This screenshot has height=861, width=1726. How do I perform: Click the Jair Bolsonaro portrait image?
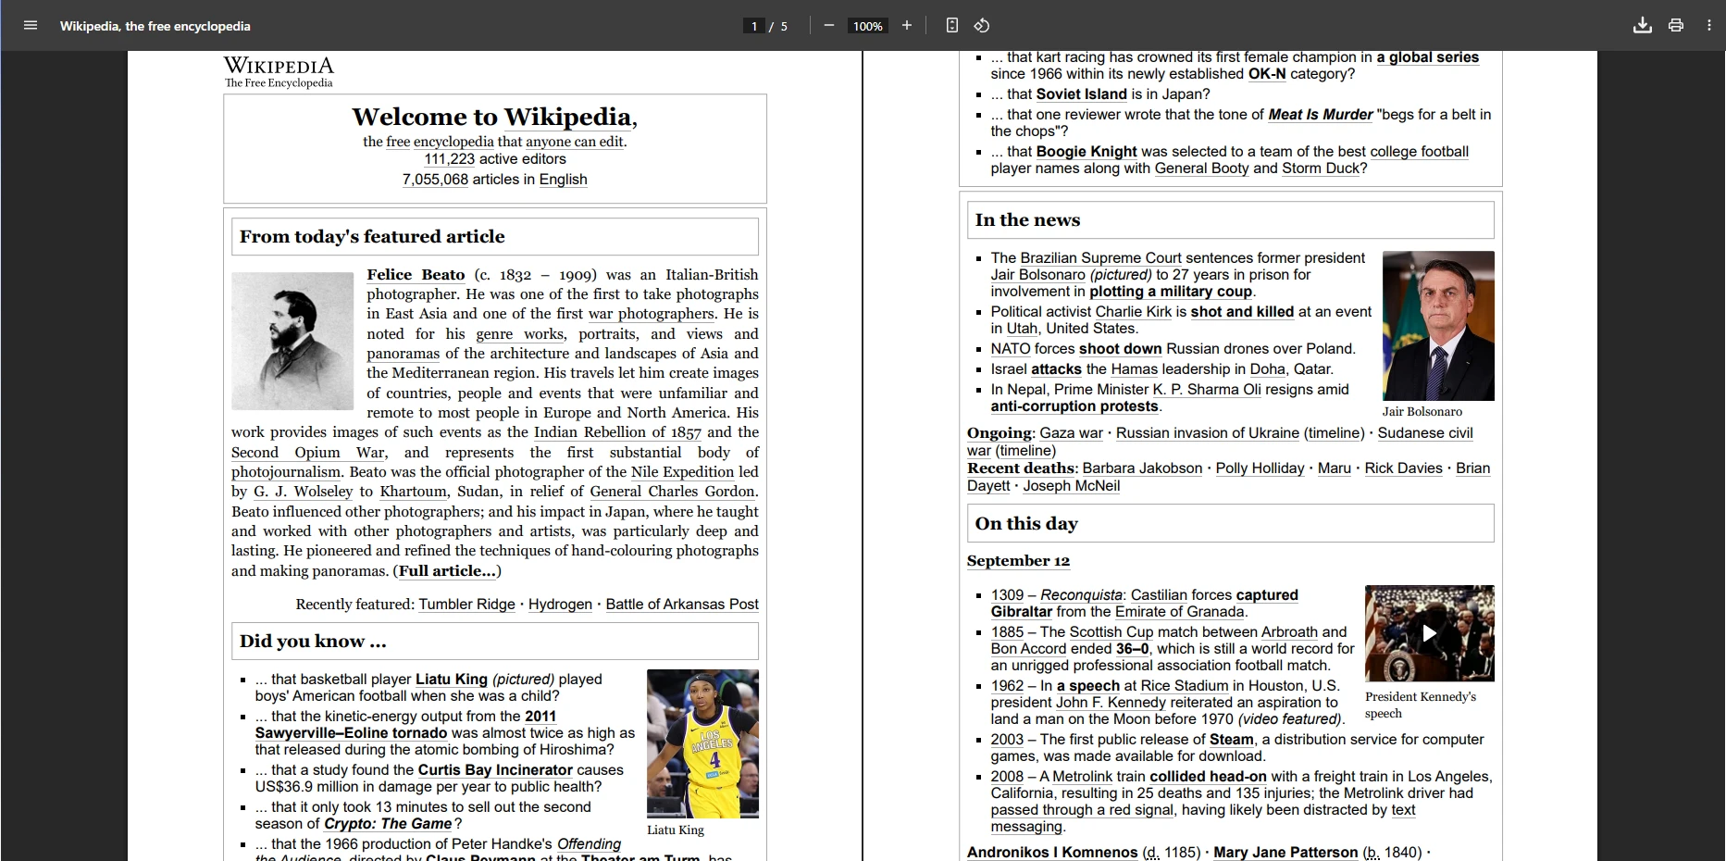pyautogui.click(x=1438, y=325)
